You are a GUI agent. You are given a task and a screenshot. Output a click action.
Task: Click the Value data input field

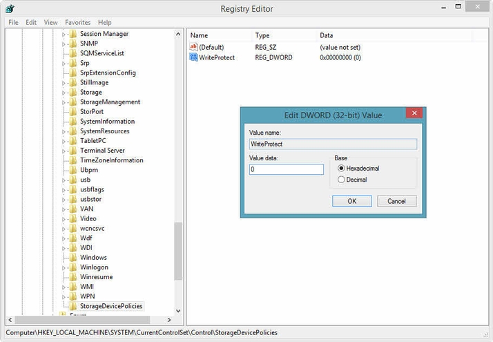click(286, 169)
